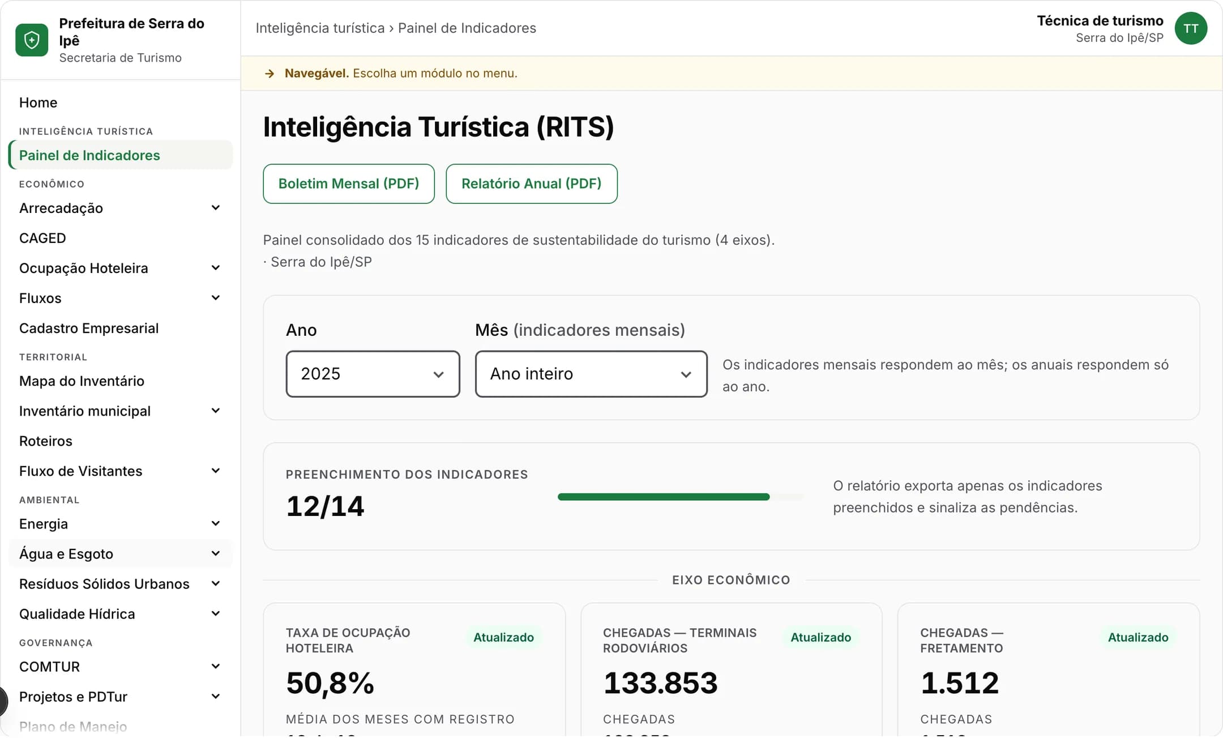Image resolution: width=1223 pixels, height=738 pixels.
Task: Expand the Energia chevron
Action: click(x=216, y=523)
